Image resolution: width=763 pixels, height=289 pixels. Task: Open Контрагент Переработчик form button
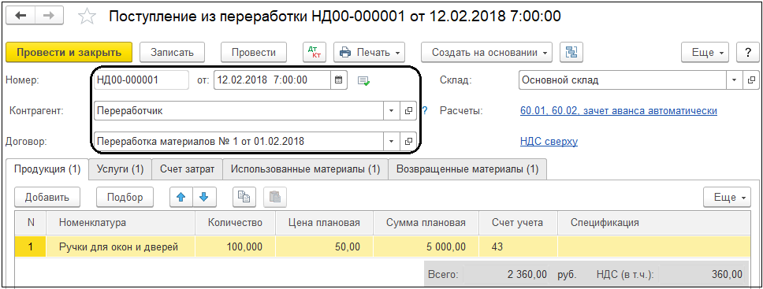pos(408,111)
